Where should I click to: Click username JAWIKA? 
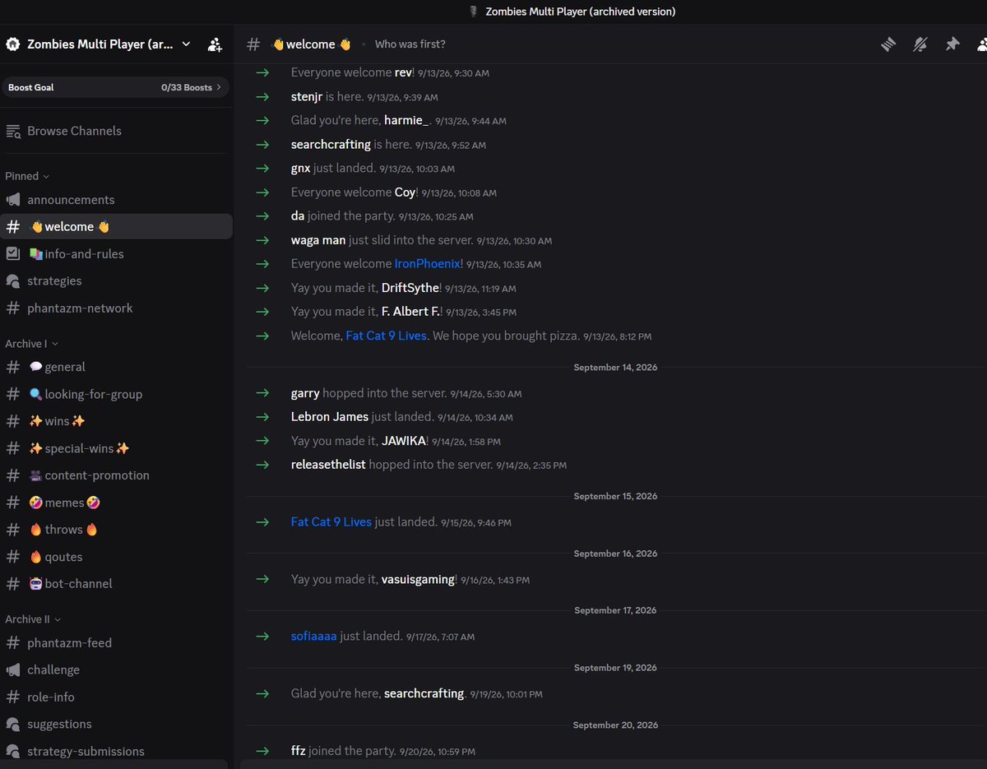(404, 441)
